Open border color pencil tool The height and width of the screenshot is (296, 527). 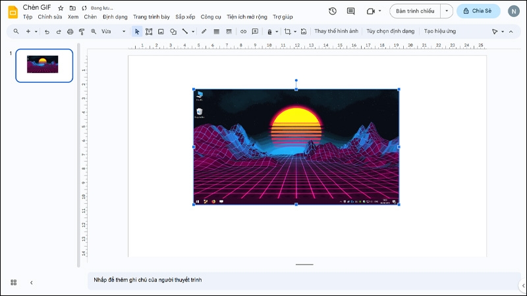(204, 32)
